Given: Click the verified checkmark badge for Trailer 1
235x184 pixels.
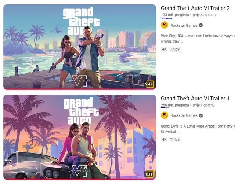Looking at the screenshot, I should [x=201, y=115].
